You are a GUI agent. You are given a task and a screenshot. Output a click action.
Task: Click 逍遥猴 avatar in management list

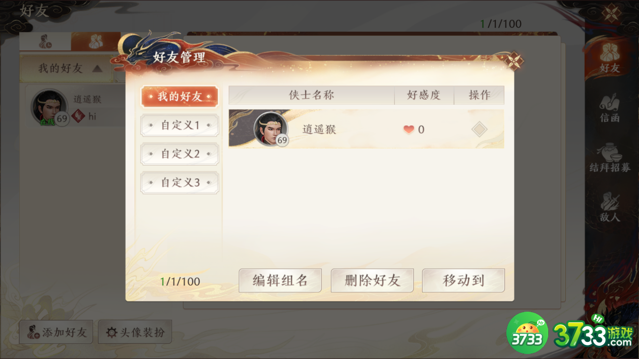pyautogui.click(x=271, y=128)
